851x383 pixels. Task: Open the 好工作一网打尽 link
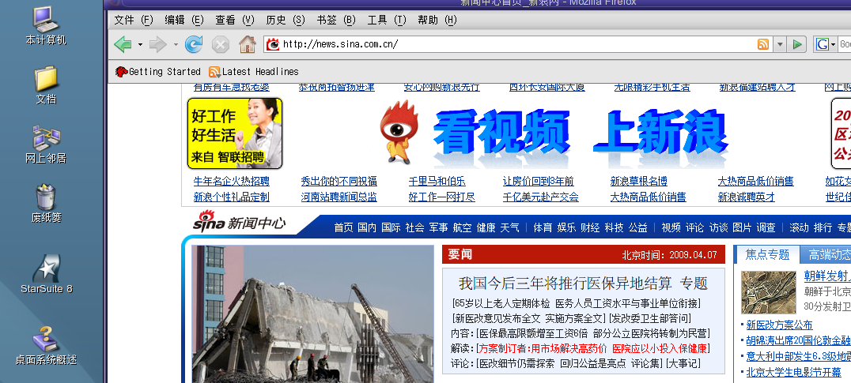point(442,197)
